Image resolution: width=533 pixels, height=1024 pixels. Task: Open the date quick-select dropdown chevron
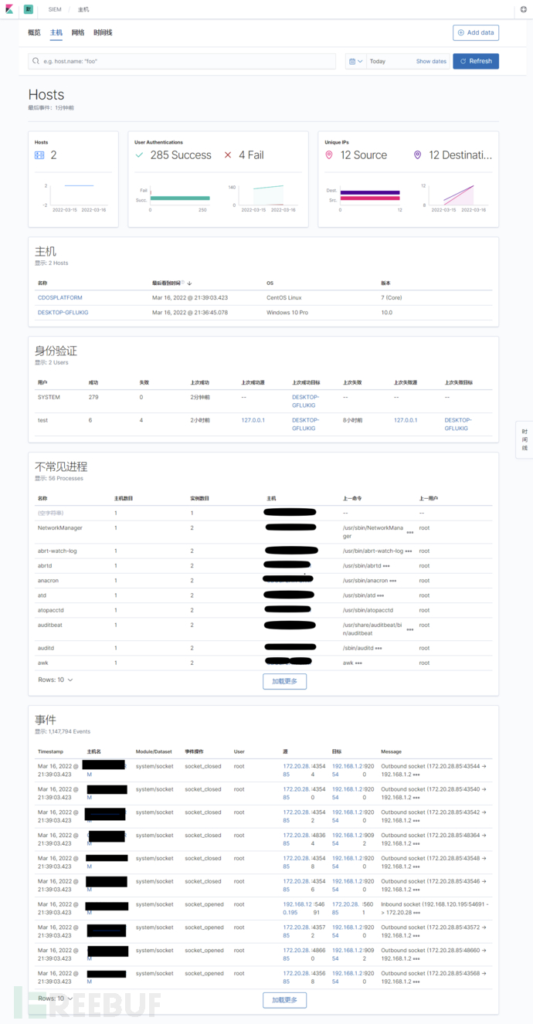360,61
